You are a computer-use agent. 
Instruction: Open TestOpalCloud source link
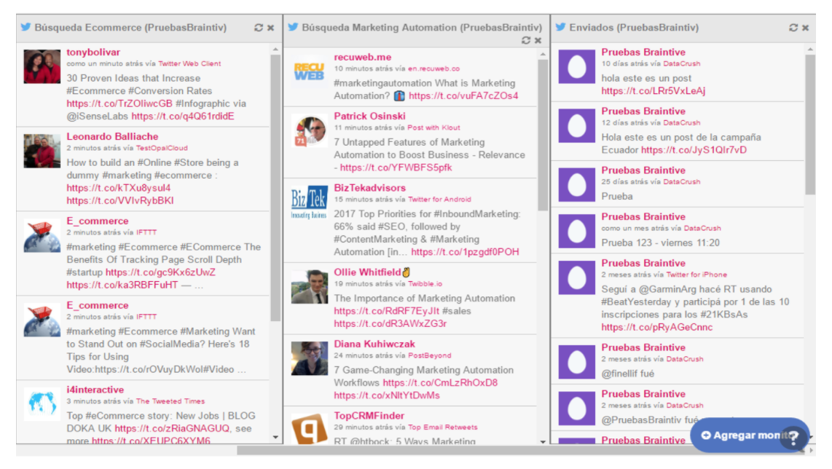tap(162, 148)
